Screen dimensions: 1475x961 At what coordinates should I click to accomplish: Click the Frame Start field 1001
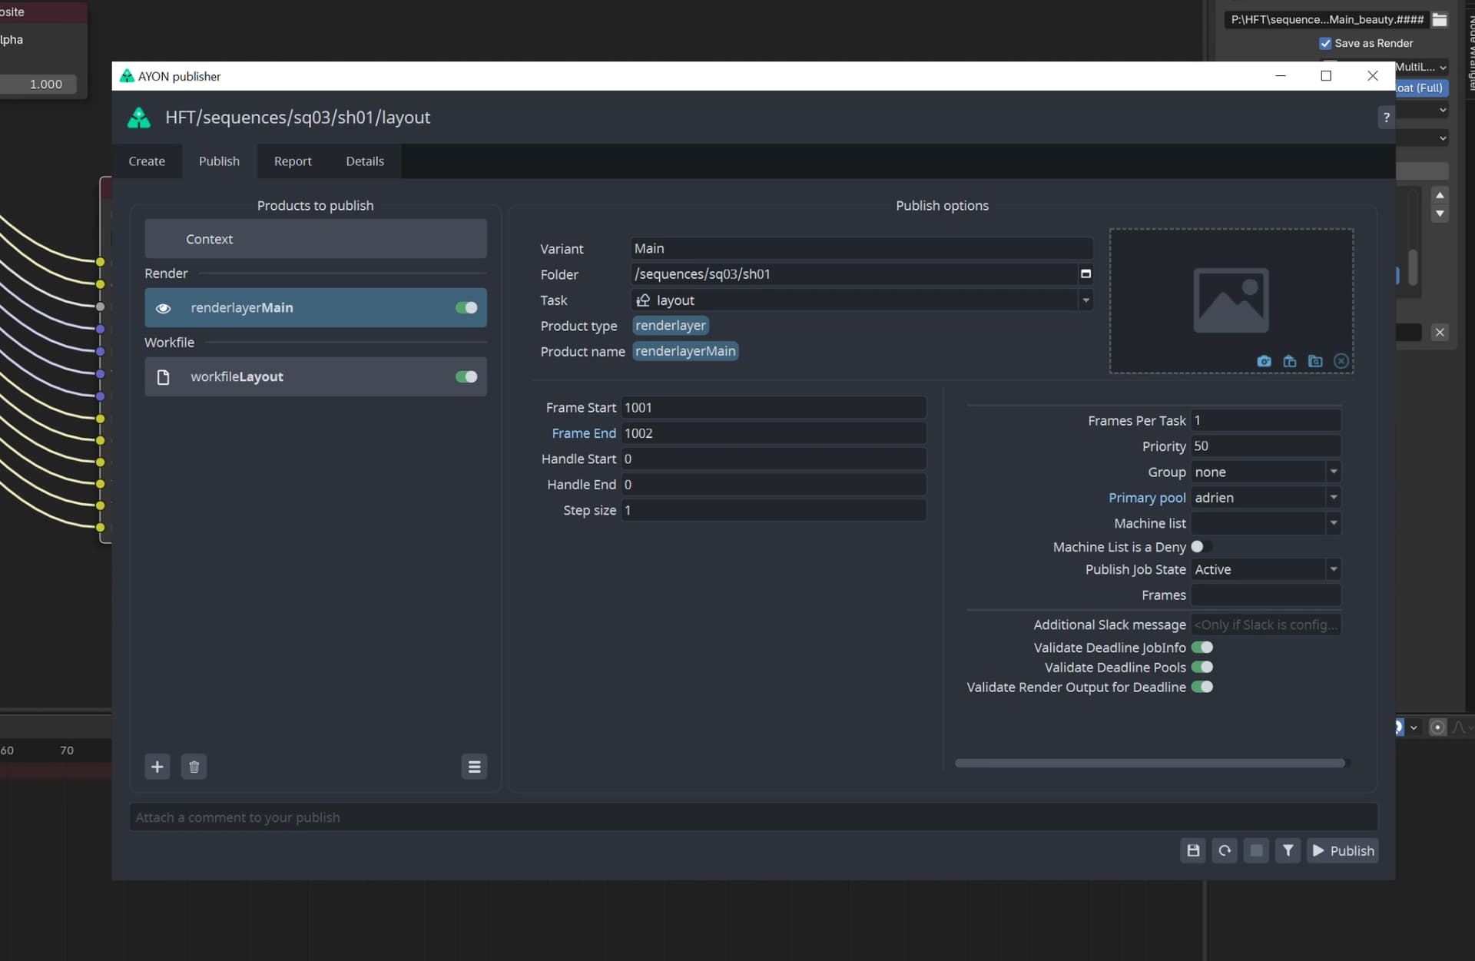[x=774, y=408]
